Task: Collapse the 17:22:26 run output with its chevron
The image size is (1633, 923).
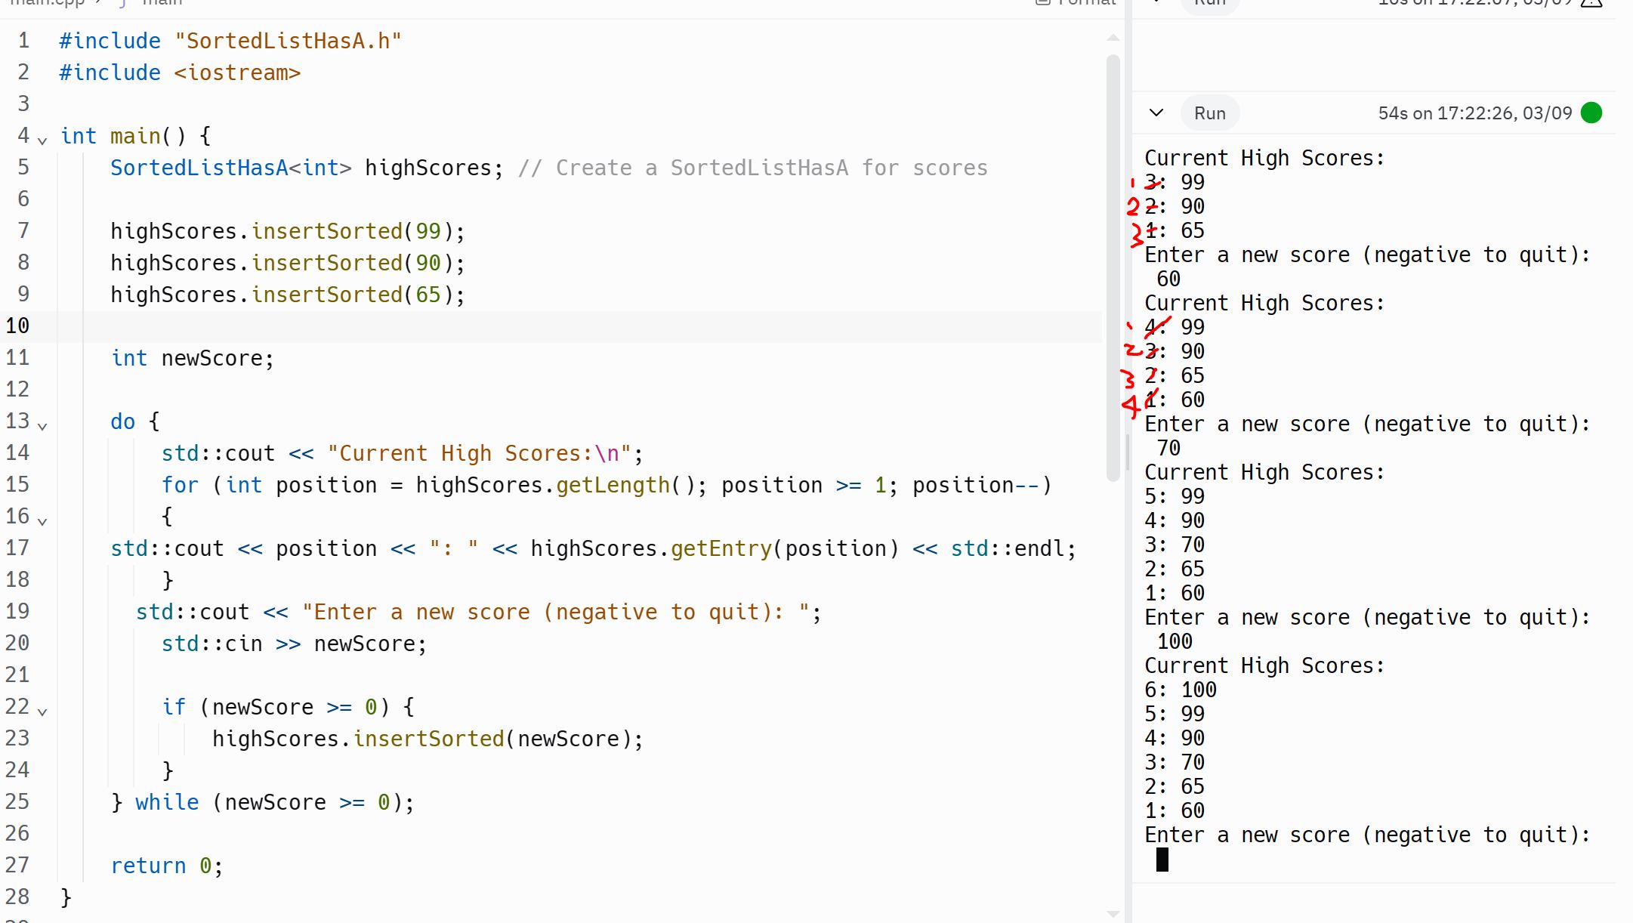Action: [1156, 113]
